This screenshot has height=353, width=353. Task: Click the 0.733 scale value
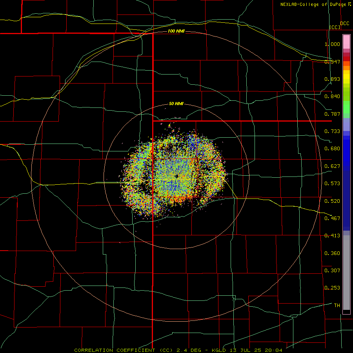pyautogui.click(x=332, y=131)
